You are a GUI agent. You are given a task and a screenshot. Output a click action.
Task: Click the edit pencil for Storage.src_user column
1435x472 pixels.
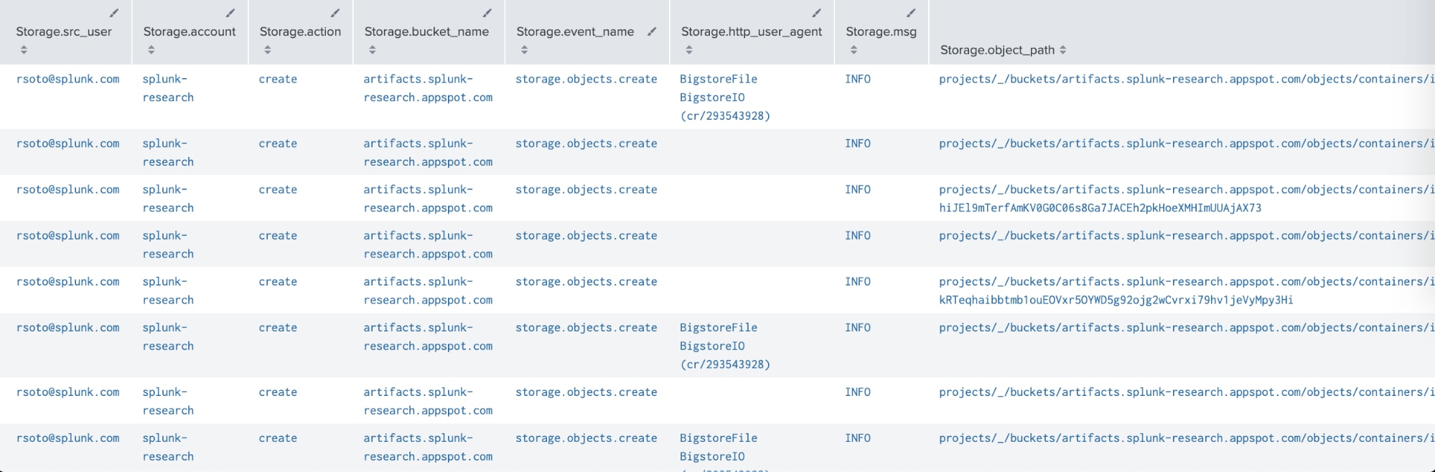tap(114, 13)
